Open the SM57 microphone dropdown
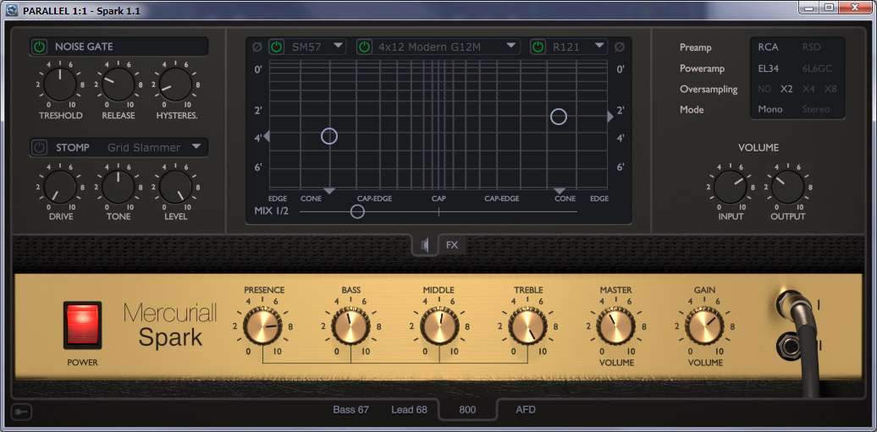The height and width of the screenshot is (432, 877). (338, 46)
